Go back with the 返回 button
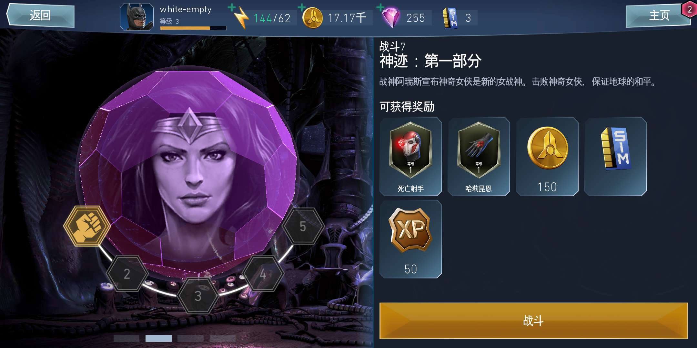Viewport: 697px width, 348px height. 41,15
